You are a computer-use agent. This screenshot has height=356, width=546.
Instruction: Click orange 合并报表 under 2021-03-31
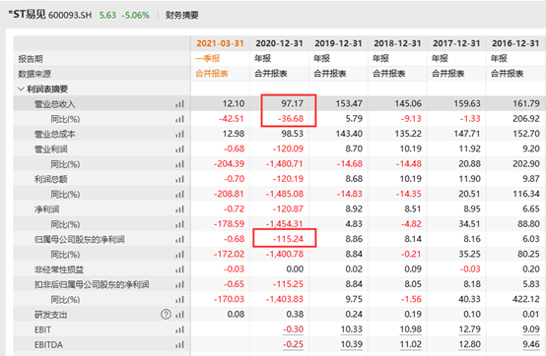click(x=212, y=74)
